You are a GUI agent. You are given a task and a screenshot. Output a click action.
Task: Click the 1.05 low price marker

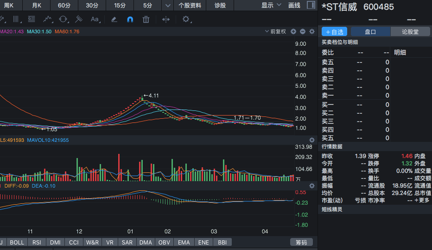pyautogui.click(x=49, y=129)
